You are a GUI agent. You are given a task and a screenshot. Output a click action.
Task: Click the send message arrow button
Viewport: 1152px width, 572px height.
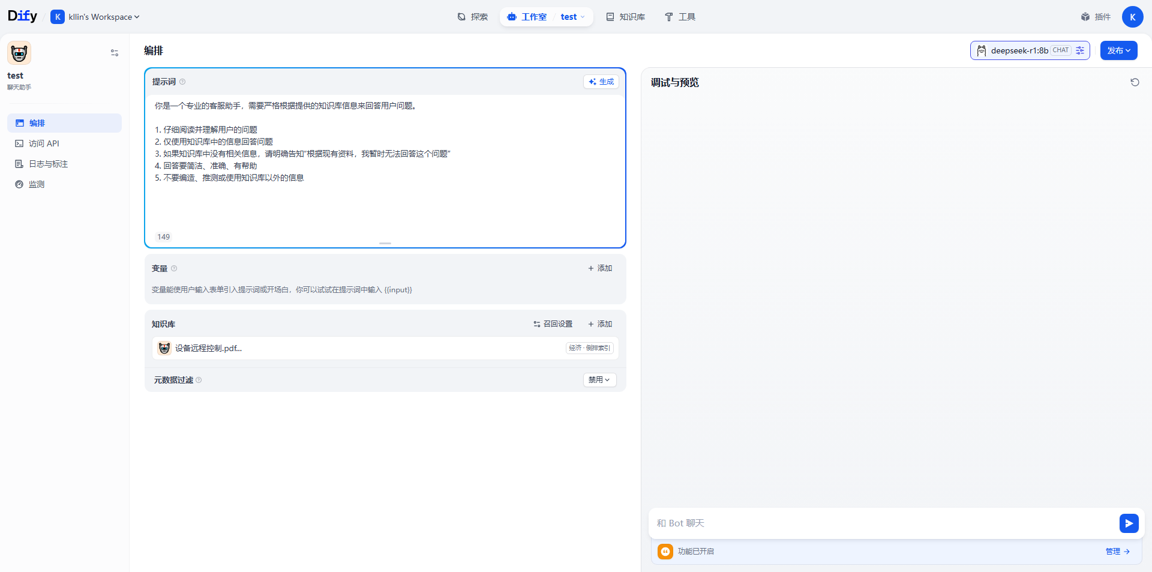click(x=1129, y=523)
